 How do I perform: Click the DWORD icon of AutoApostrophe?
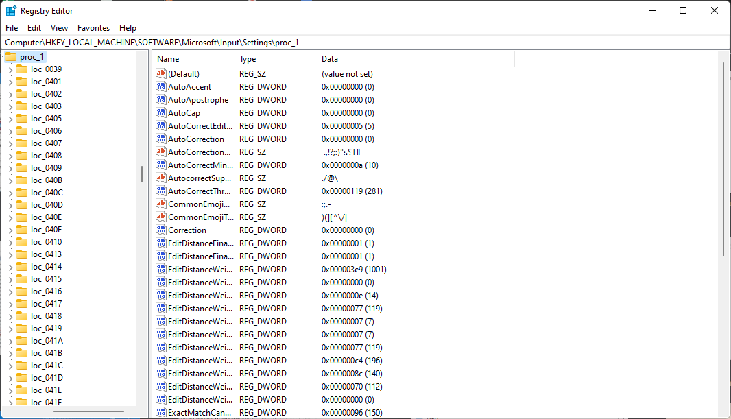(x=161, y=99)
